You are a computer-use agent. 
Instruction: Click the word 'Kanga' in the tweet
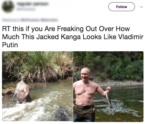click(71, 37)
